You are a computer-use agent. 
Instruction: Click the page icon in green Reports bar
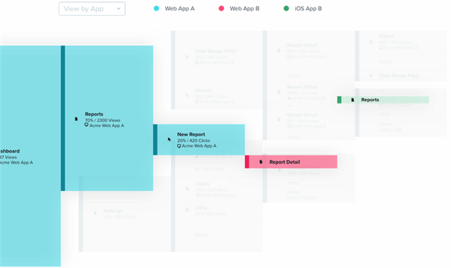point(353,99)
